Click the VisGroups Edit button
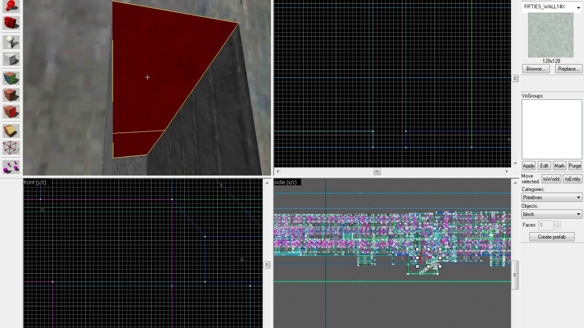 click(x=544, y=166)
